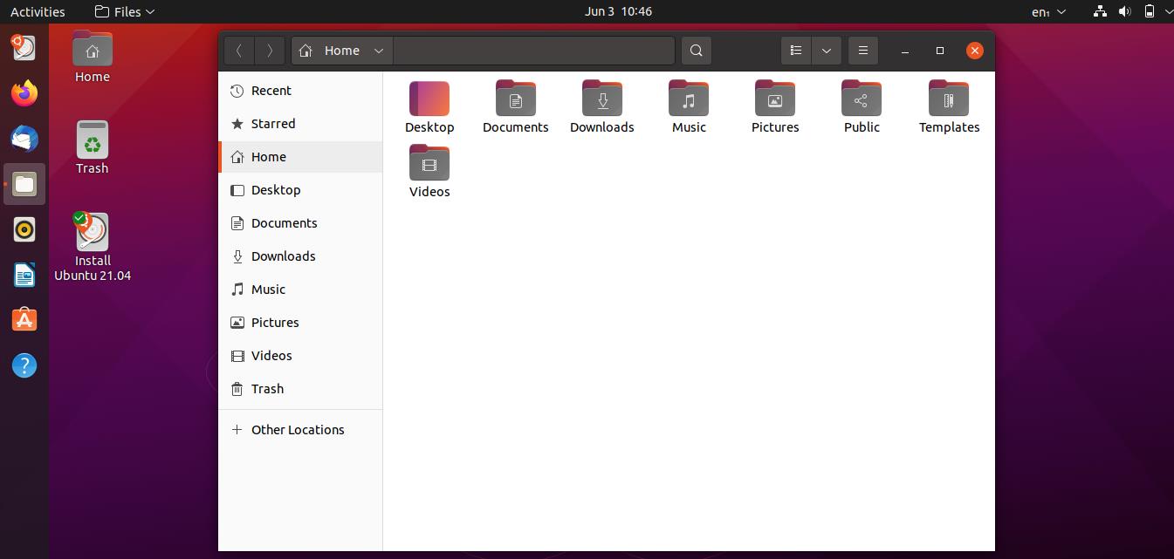Select Home in the sidebar

[x=300, y=157]
